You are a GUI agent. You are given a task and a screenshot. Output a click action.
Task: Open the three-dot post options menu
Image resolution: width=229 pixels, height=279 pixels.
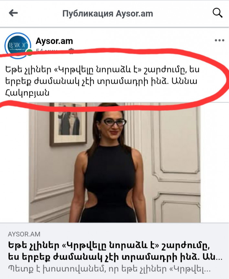[219, 41]
